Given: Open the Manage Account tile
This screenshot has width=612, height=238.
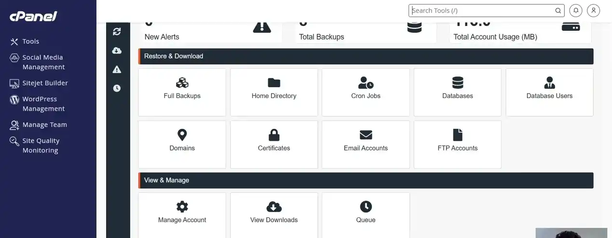Looking at the screenshot, I should point(182,215).
